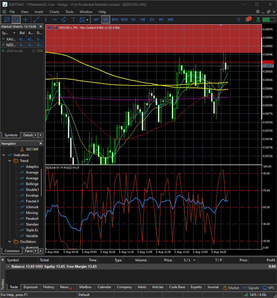Click the chart shift triangle marker
The width and height of the screenshot is (277, 298).
pyautogui.click(x=221, y=25)
